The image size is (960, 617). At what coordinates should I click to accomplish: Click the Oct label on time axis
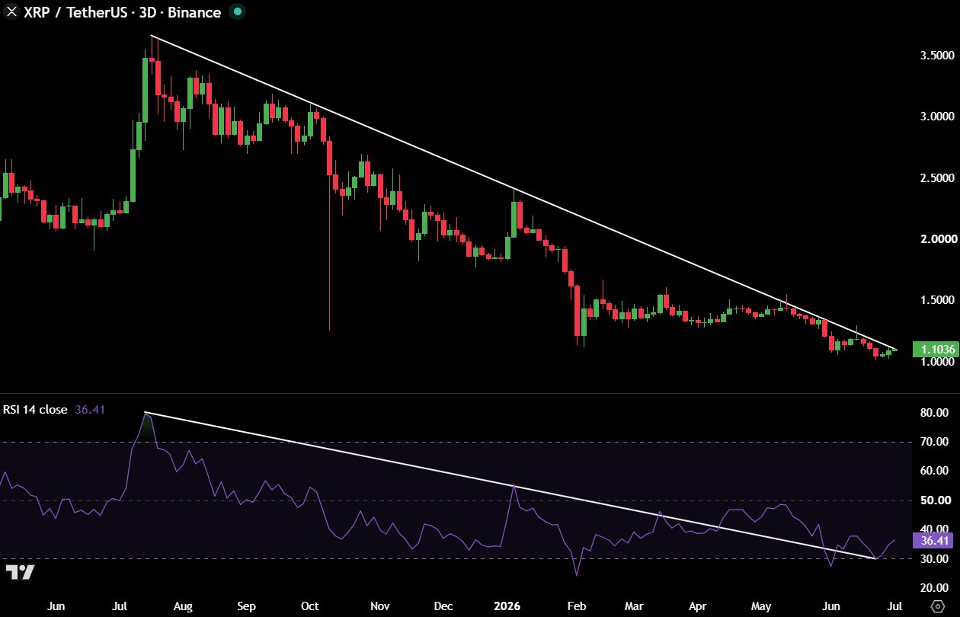tap(309, 607)
